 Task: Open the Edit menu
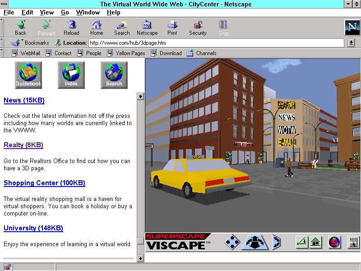click(27, 13)
